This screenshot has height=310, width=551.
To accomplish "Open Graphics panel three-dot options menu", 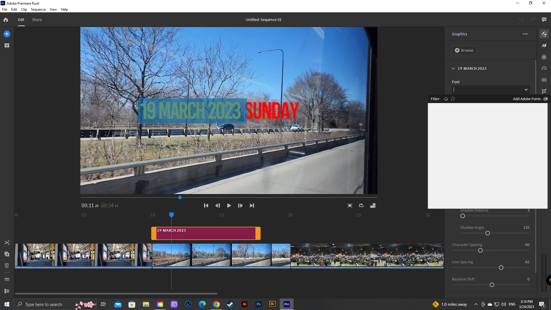I will coord(525,34).
